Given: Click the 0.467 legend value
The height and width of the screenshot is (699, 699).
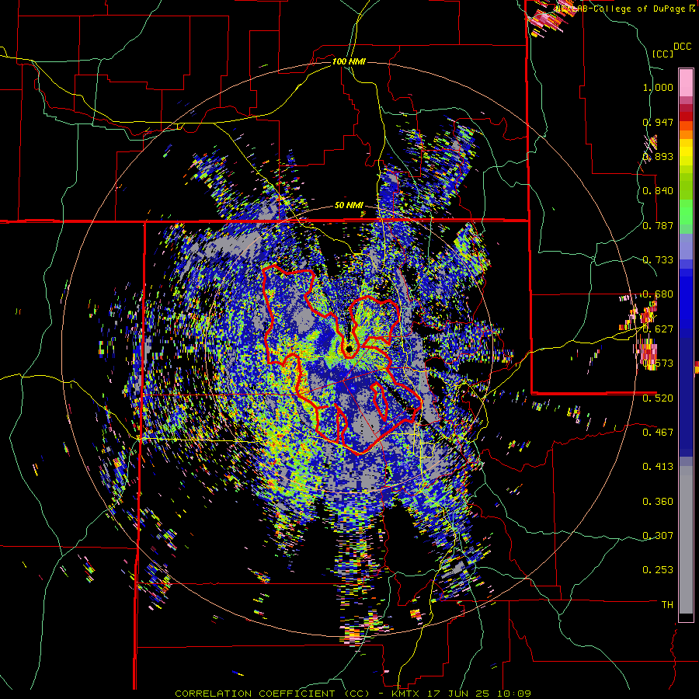Looking at the screenshot, I should (x=658, y=432).
